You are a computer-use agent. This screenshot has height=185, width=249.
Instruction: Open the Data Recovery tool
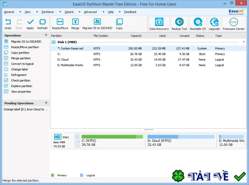point(159,24)
